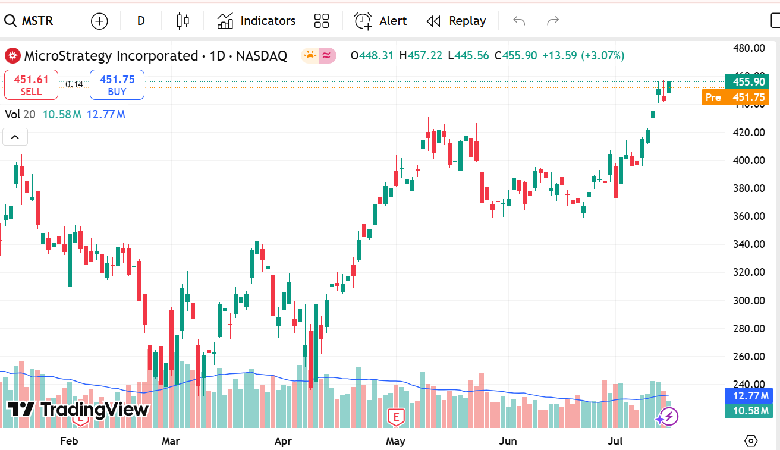Open the candlestick chart style menu

pyautogui.click(x=183, y=21)
